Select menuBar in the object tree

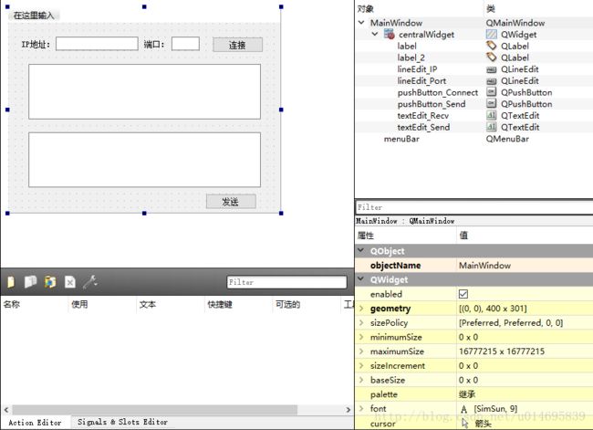401,139
